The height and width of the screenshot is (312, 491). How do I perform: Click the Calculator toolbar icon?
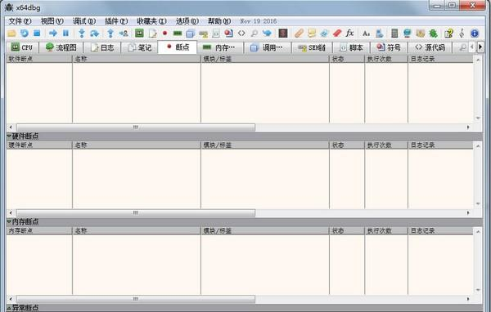pyautogui.click(x=394, y=33)
